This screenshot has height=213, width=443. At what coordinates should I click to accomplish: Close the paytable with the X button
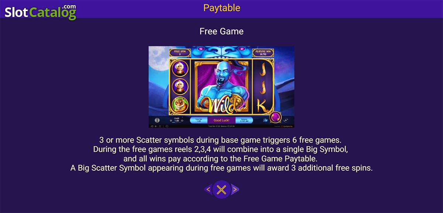[x=221, y=190]
